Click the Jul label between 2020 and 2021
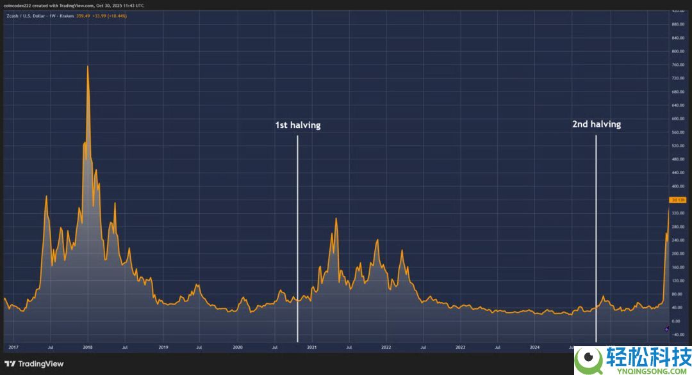 [274, 347]
